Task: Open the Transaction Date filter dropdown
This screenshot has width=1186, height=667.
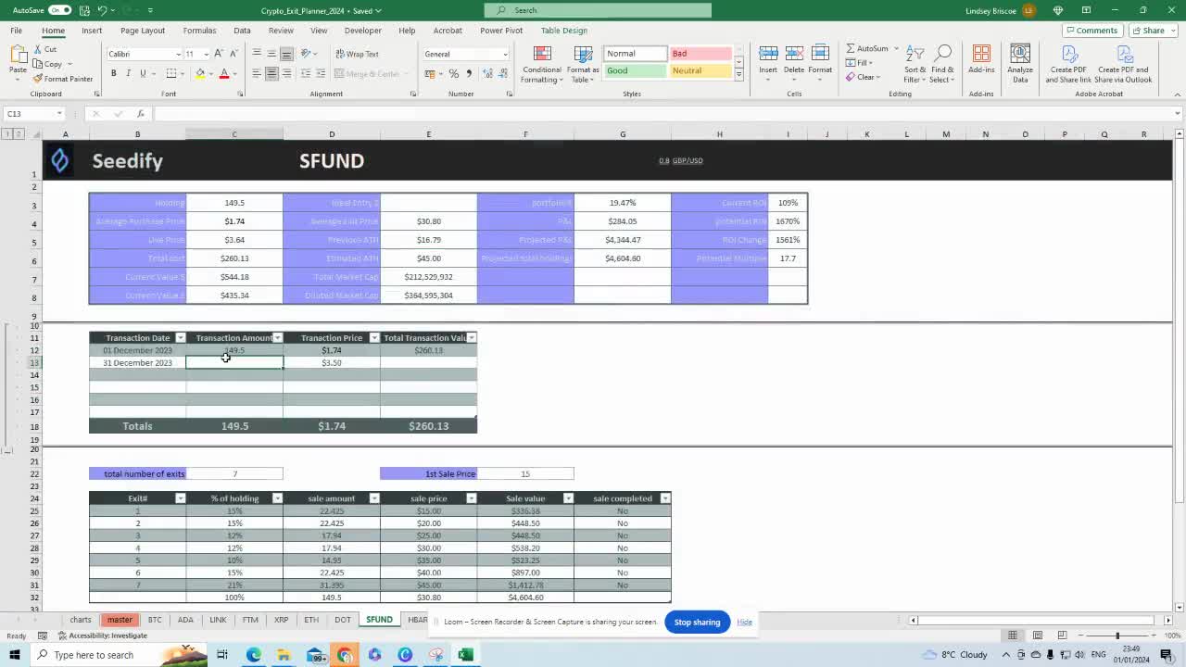Action: [183, 337]
